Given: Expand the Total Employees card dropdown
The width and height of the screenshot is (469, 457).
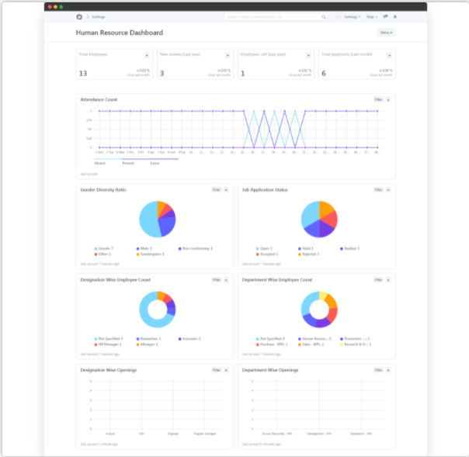Looking at the screenshot, I should point(147,55).
